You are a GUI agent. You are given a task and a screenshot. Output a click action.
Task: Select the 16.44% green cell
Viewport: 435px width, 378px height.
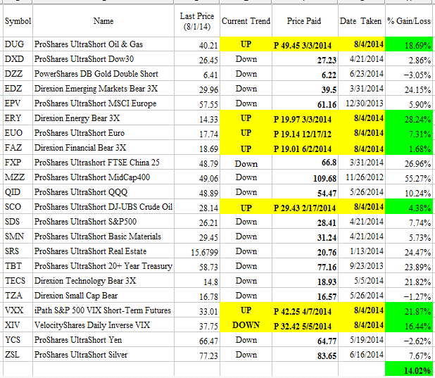(409, 325)
